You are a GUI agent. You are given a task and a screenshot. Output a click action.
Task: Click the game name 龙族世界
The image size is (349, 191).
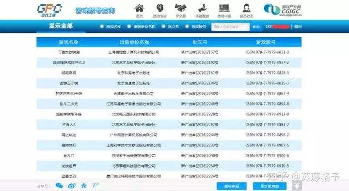pos(68,166)
